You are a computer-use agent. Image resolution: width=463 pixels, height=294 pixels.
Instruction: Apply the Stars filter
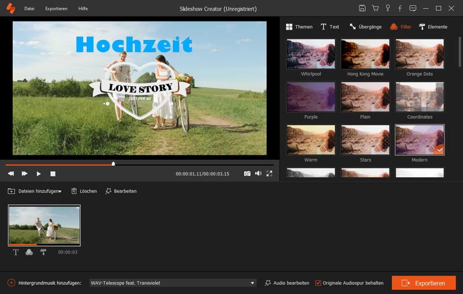[365, 140]
